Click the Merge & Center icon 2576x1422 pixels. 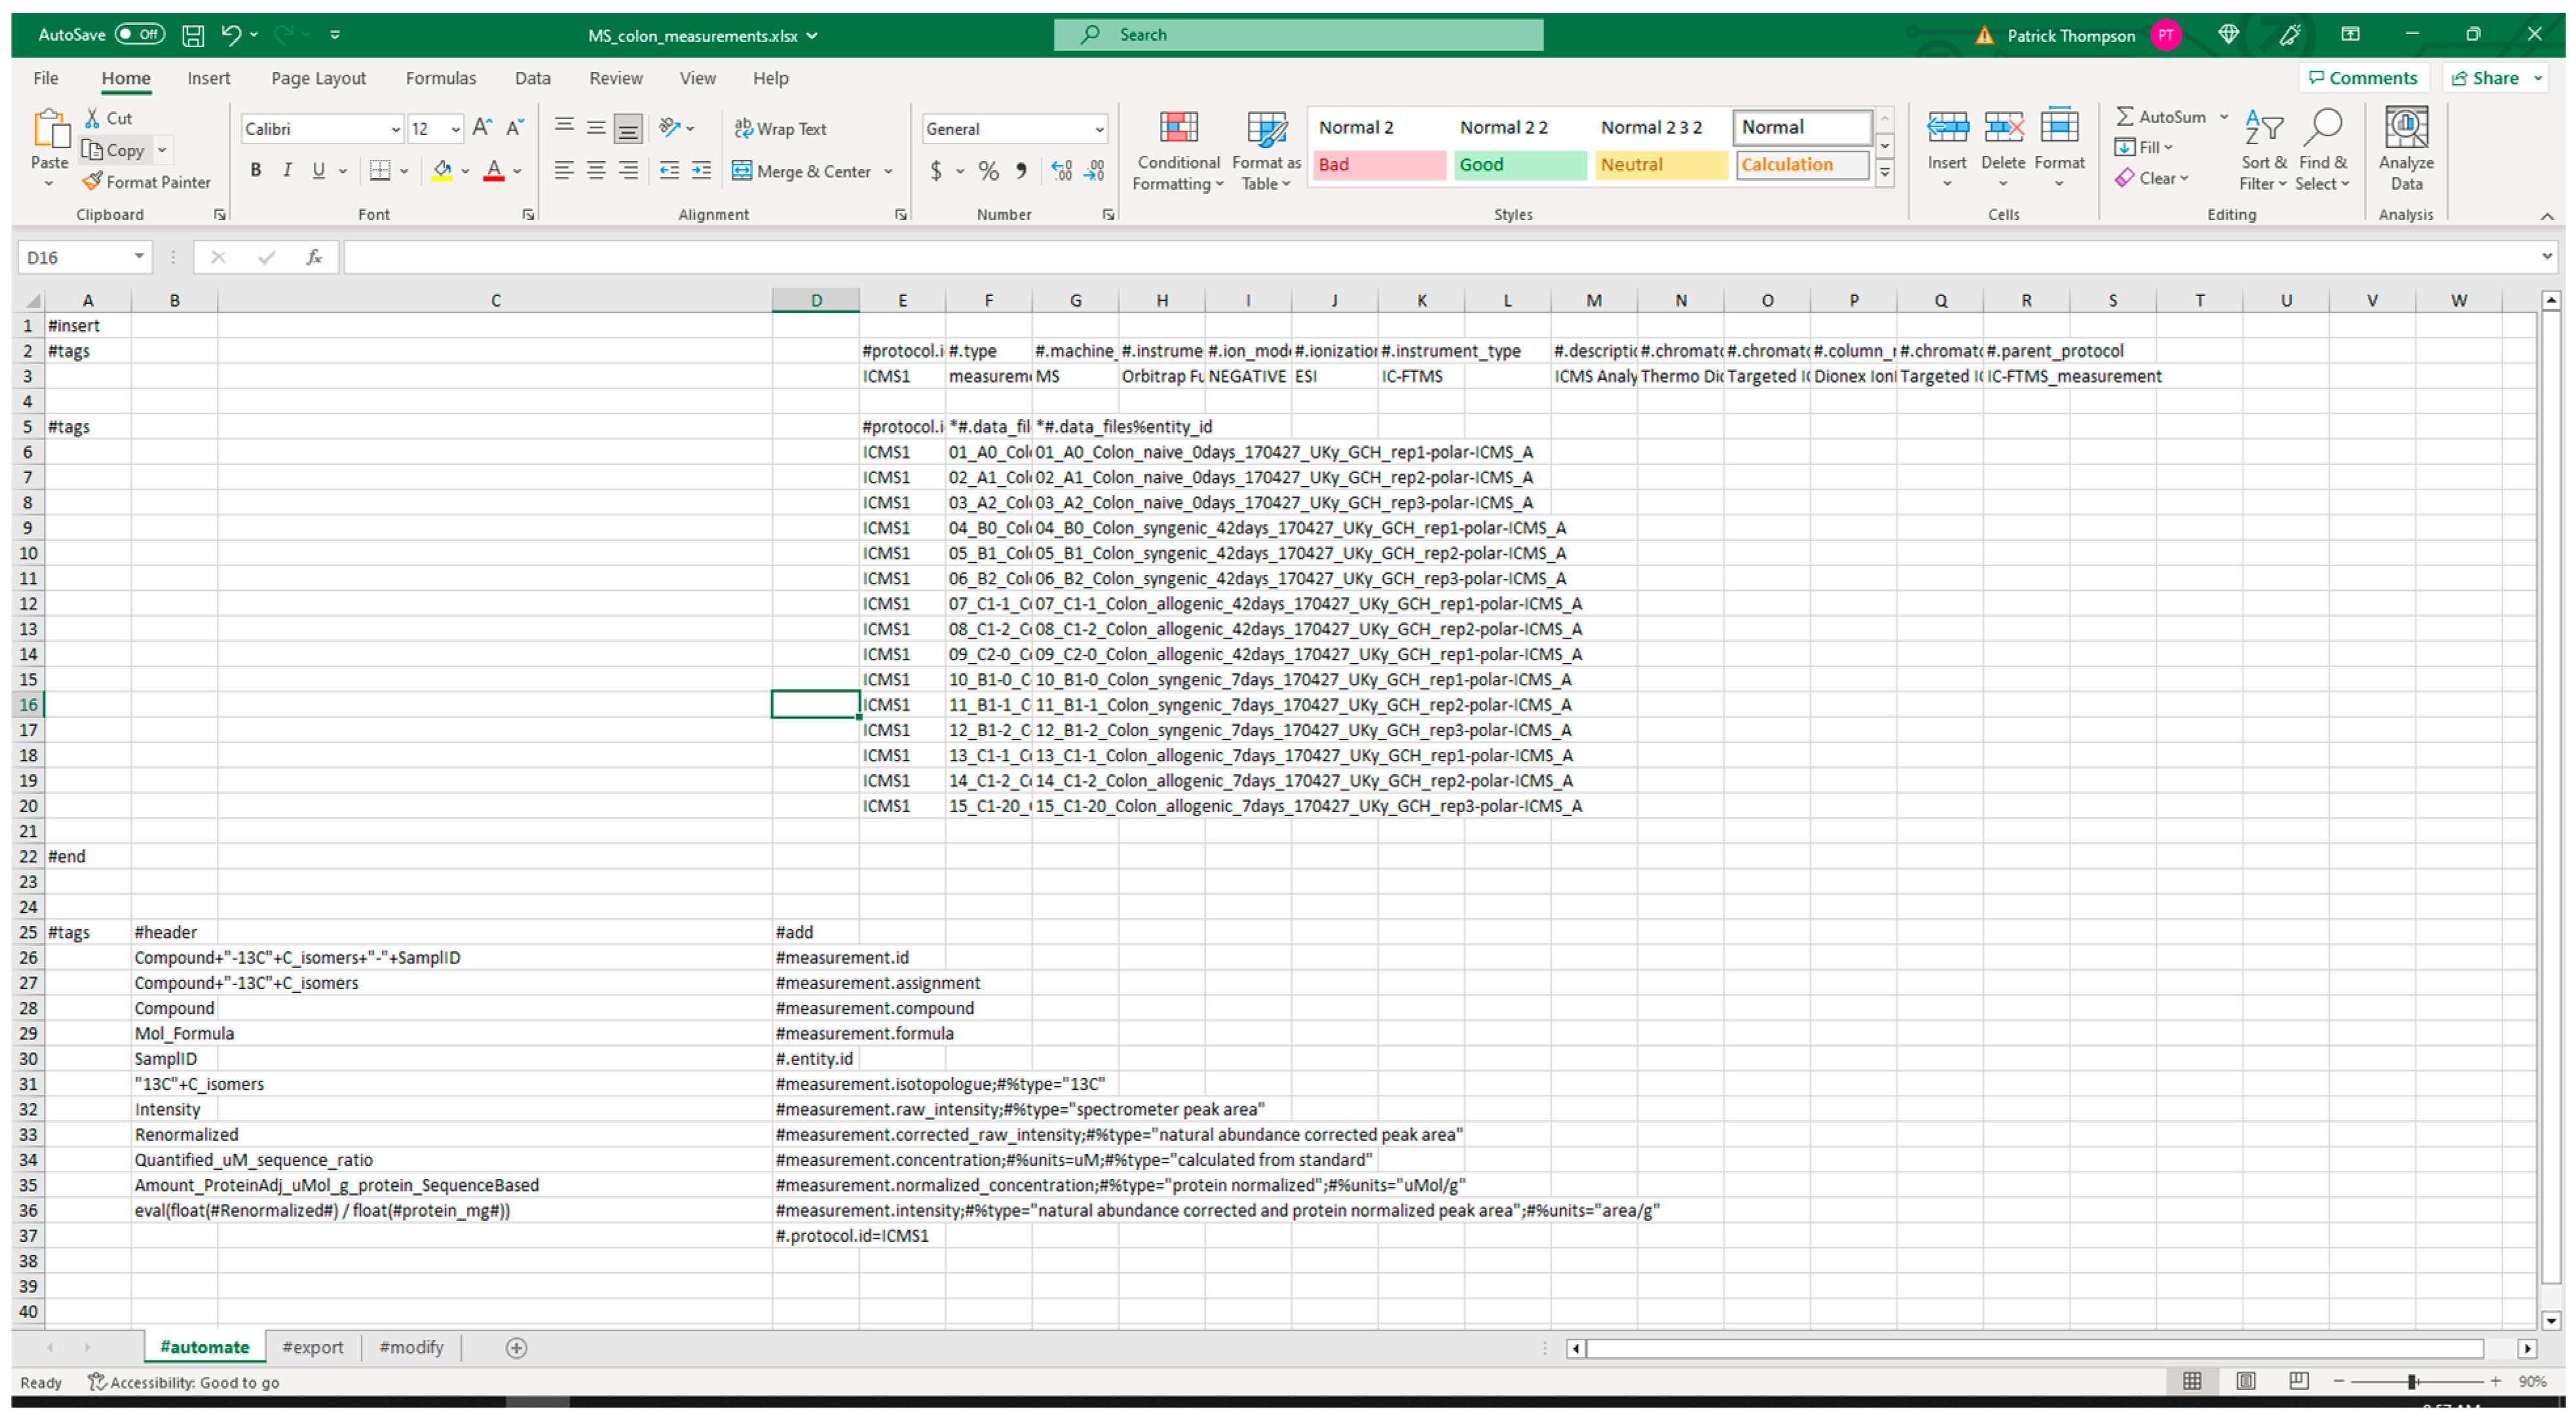(742, 171)
